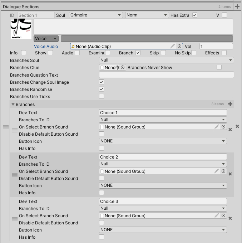Collapse the Branches list foldout

14,105
